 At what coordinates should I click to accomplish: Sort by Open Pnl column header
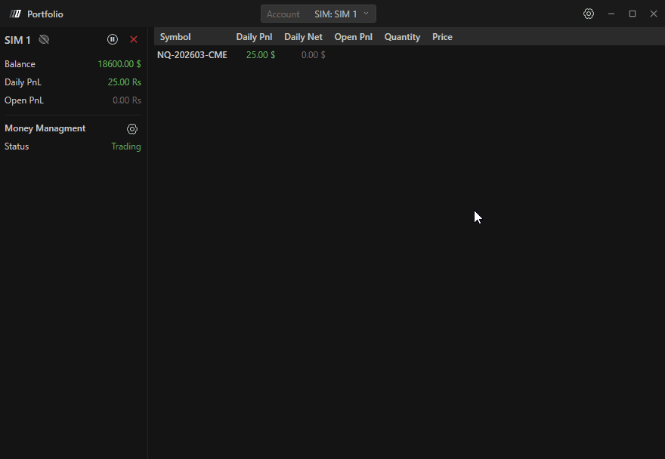click(x=354, y=37)
